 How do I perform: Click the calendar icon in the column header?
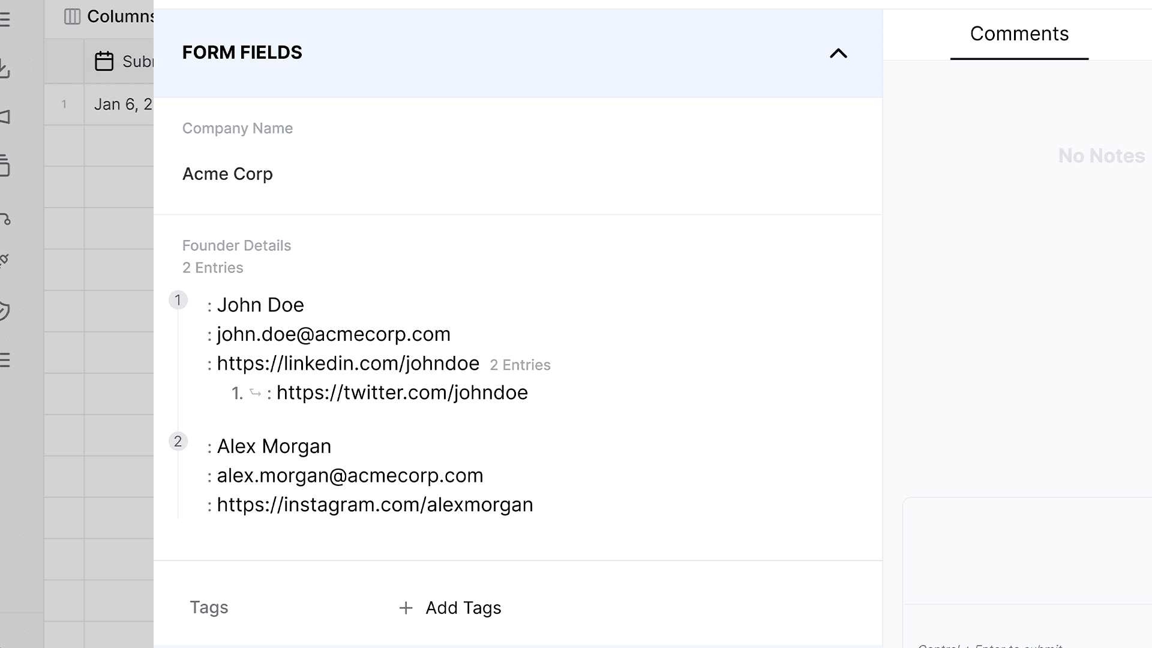[104, 61]
